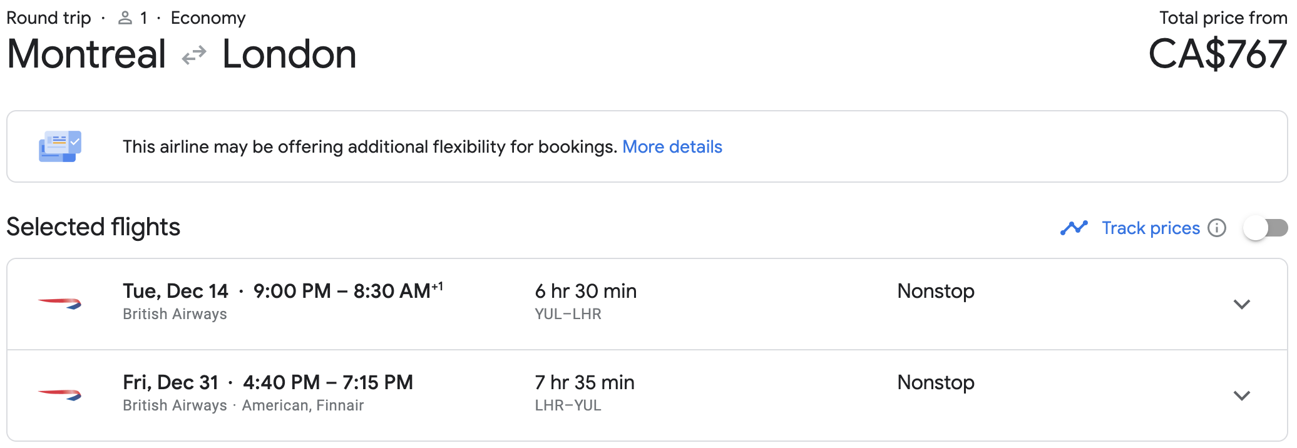Open the More details link

(672, 146)
